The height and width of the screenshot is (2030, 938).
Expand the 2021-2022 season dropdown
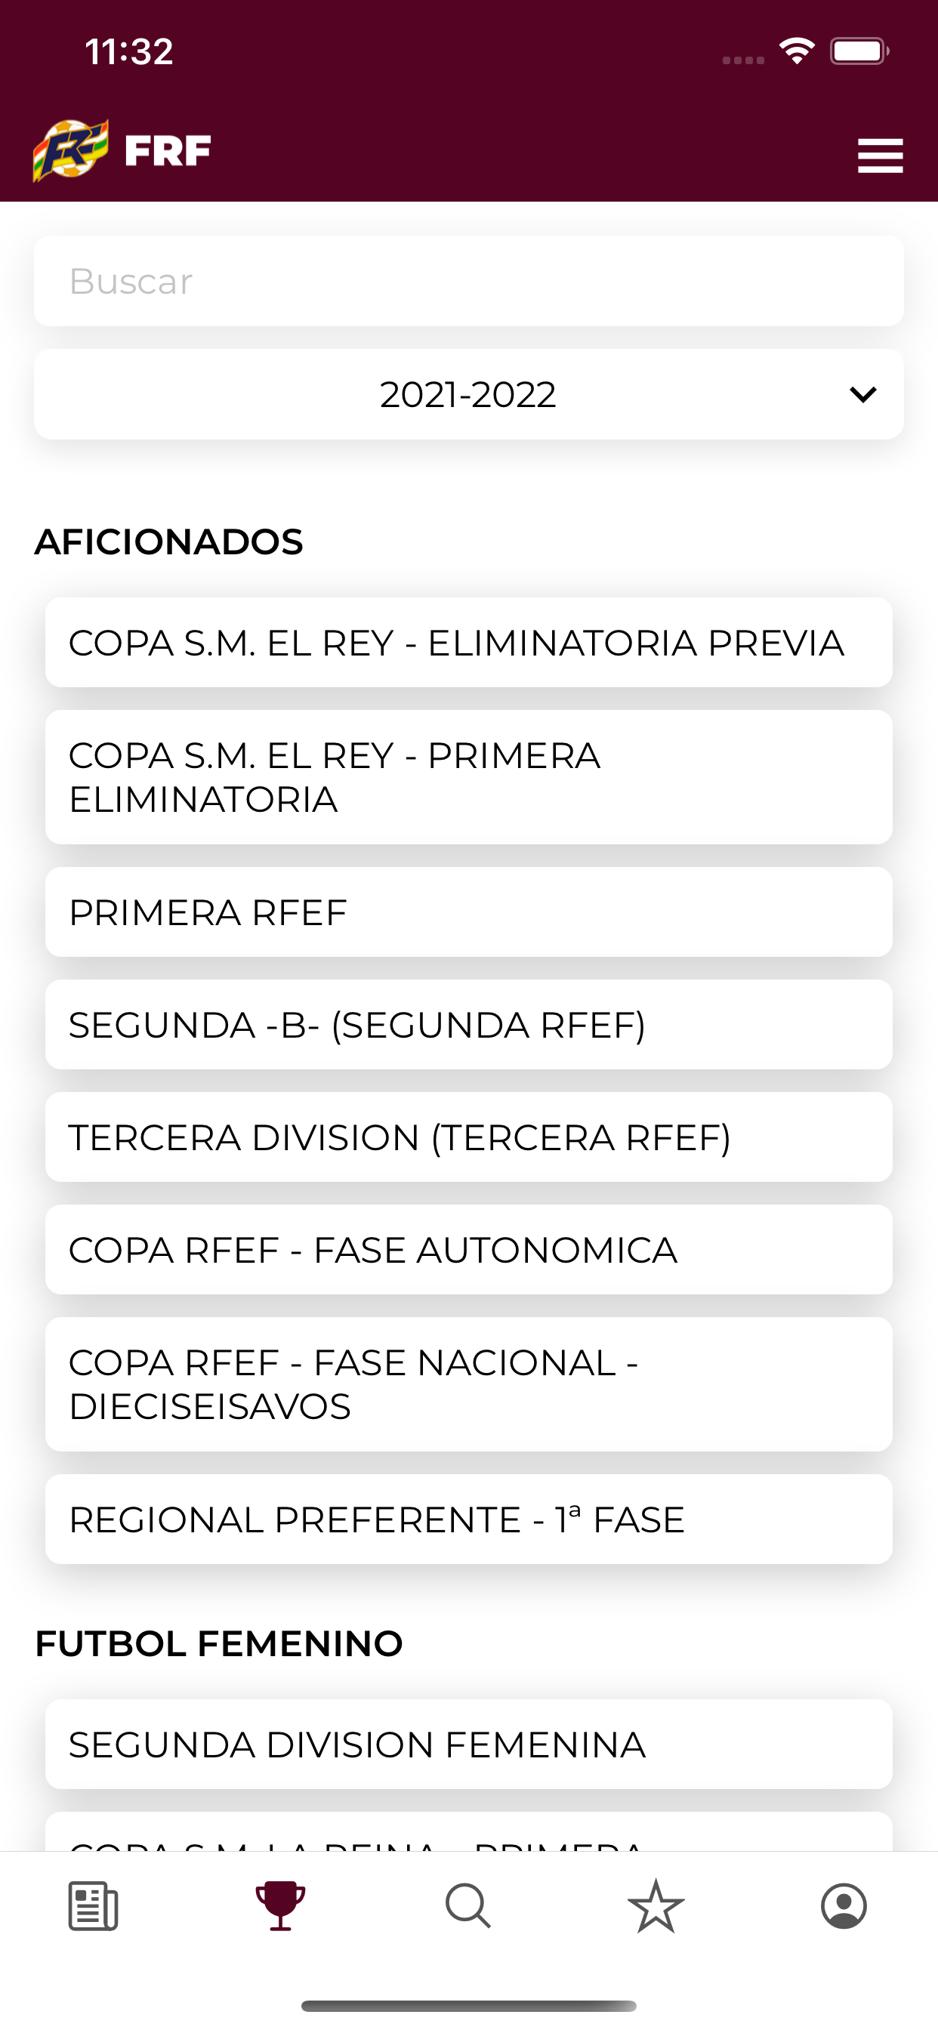(468, 394)
